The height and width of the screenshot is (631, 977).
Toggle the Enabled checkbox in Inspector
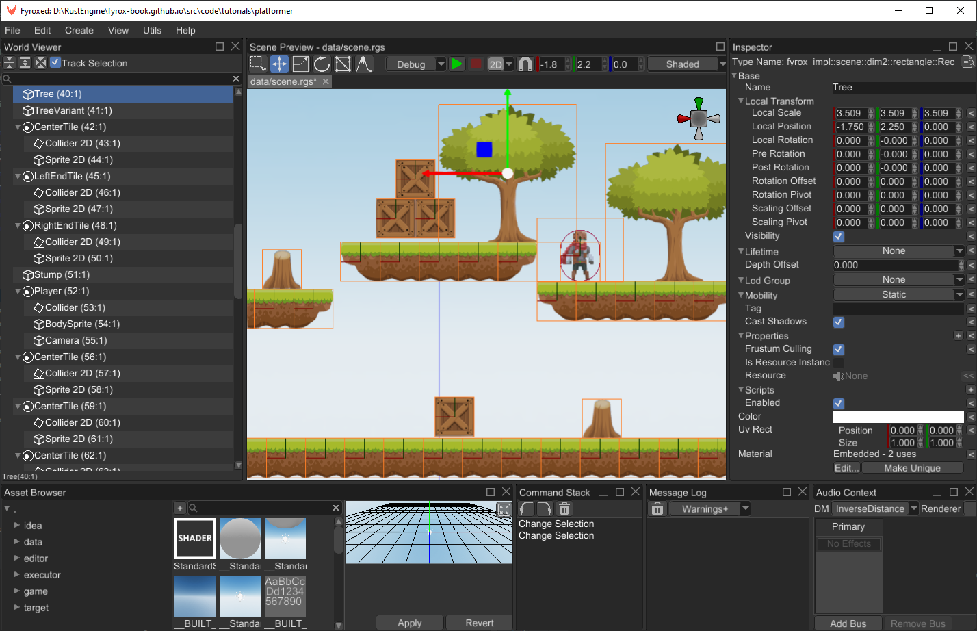pos(839,403)
